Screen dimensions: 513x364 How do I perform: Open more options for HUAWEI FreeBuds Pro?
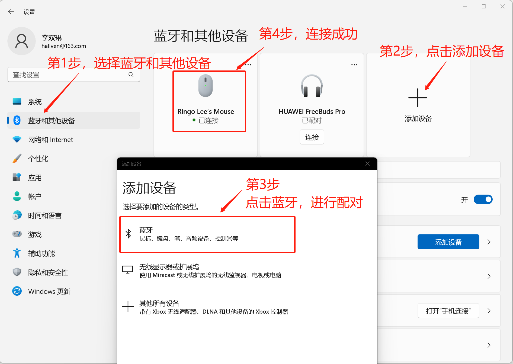pos(354,65)
